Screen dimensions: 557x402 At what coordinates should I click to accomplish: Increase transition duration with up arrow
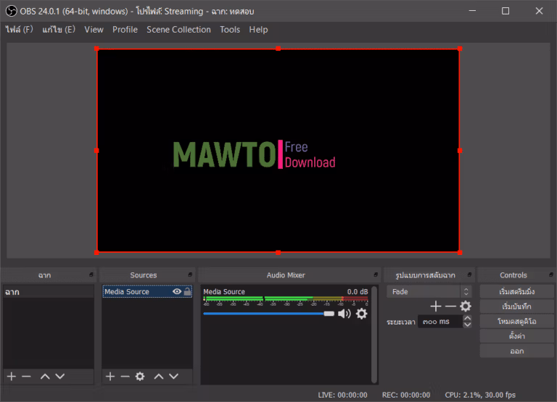(x=468, y=318)
